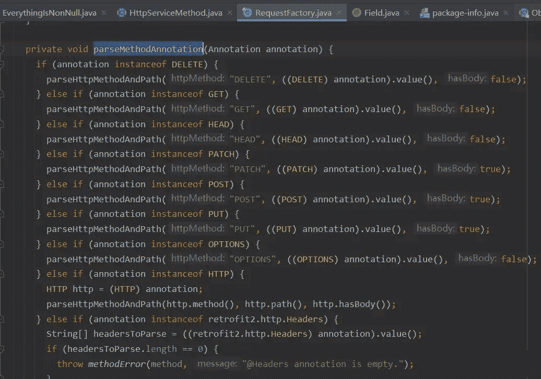Click the 'message:' parameter hint
Viewport: 541px width, 379px height.
coord(217,364)
